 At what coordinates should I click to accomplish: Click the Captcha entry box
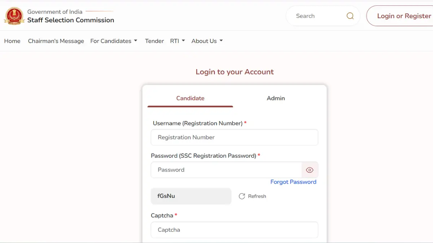click(235, 230)
